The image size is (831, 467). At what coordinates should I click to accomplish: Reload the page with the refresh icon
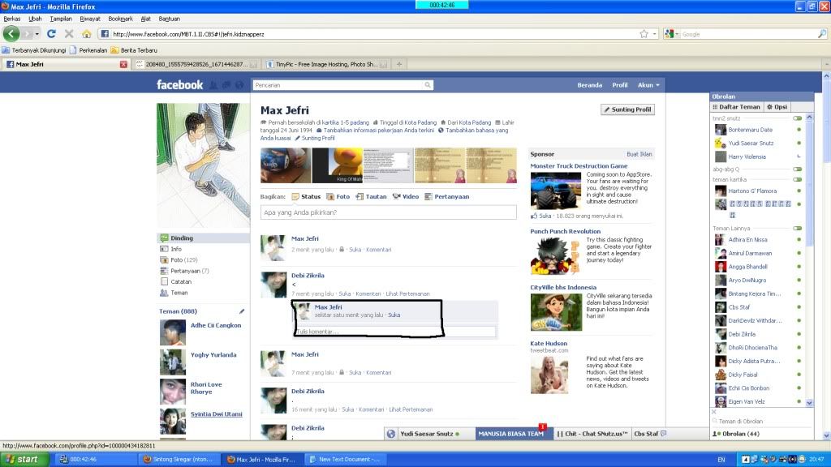tap(51, 34)
